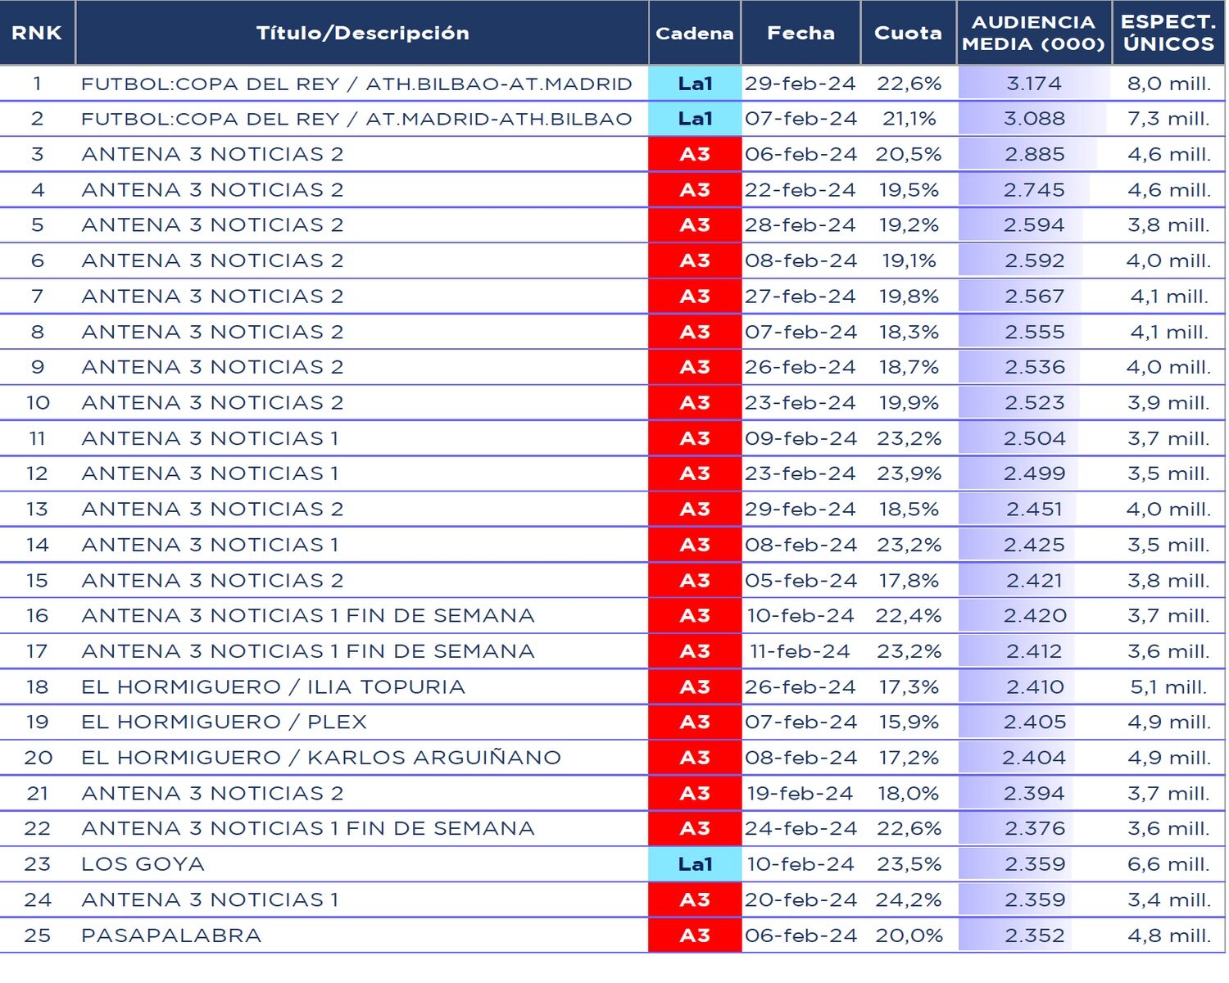Click the El Hormiguero / Plex title
The width and height of the screenshot is (1229, 983).
click(224, 722)
